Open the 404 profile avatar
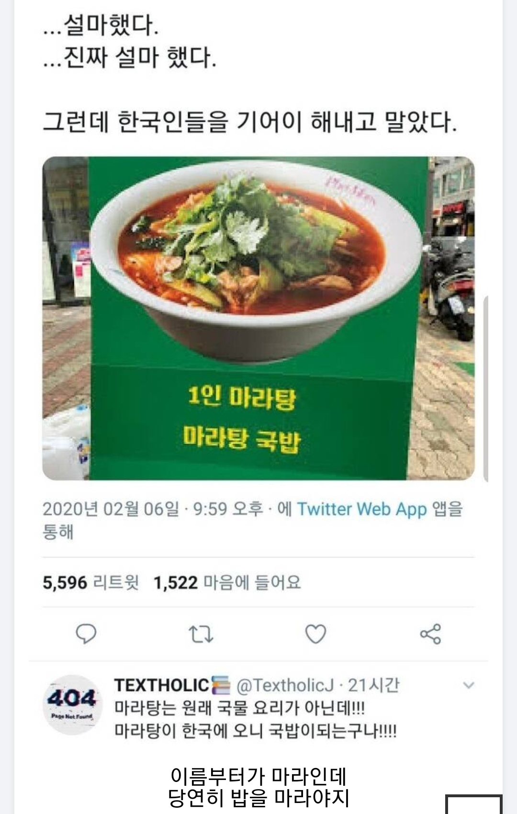The image size is (517, 814). click(x=72, y=704)
